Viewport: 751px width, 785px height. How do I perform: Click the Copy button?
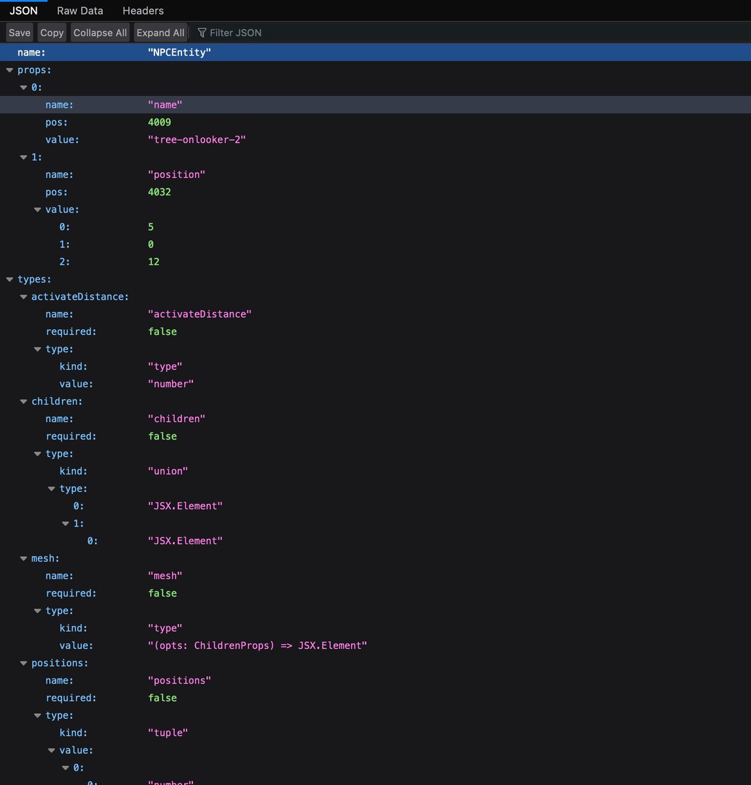pos(52,33)
